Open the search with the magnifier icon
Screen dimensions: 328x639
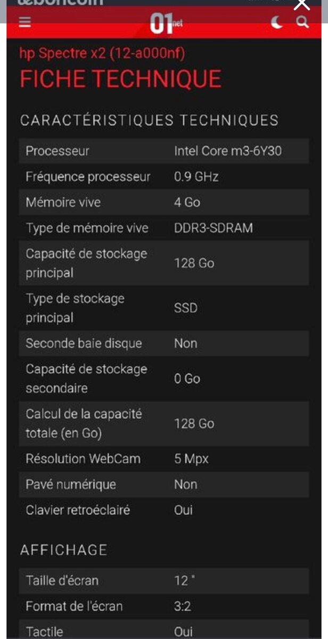[303, 22]
